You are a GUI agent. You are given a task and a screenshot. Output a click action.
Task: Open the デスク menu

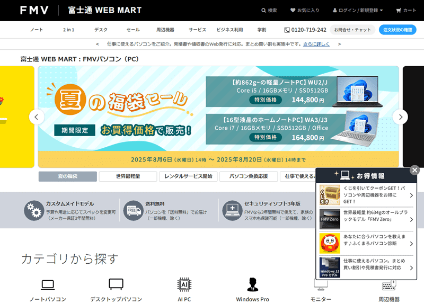(x=101, y=30)
